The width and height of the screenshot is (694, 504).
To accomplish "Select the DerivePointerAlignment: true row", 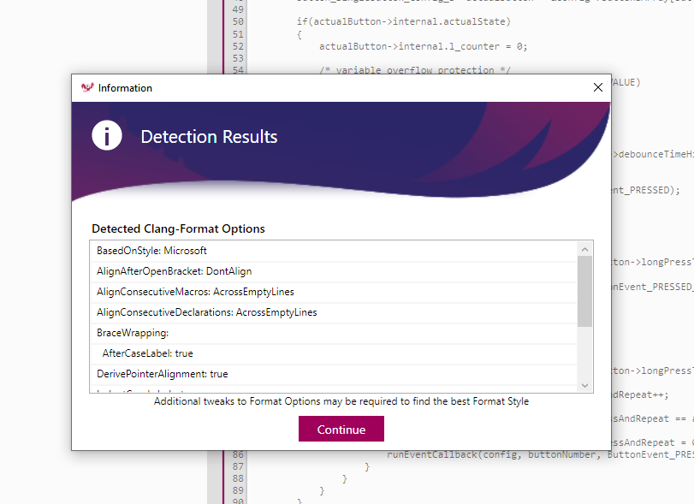I will [162, 374].
